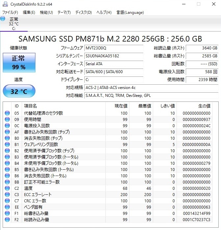This screenshot has height=230, width=221.
Task: Click the status orb for attribute F2
Action: (x=7, y=219)
